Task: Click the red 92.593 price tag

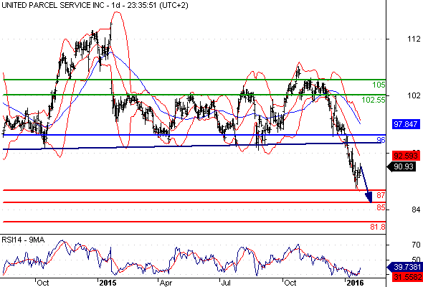Action: [x=406, y=156]
